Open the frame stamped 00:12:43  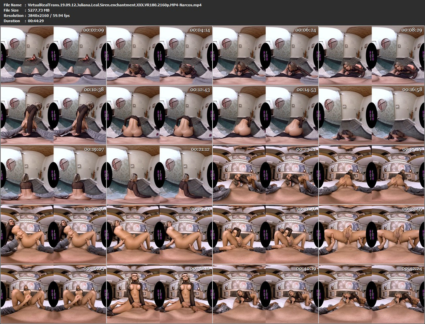click(159, 115)
